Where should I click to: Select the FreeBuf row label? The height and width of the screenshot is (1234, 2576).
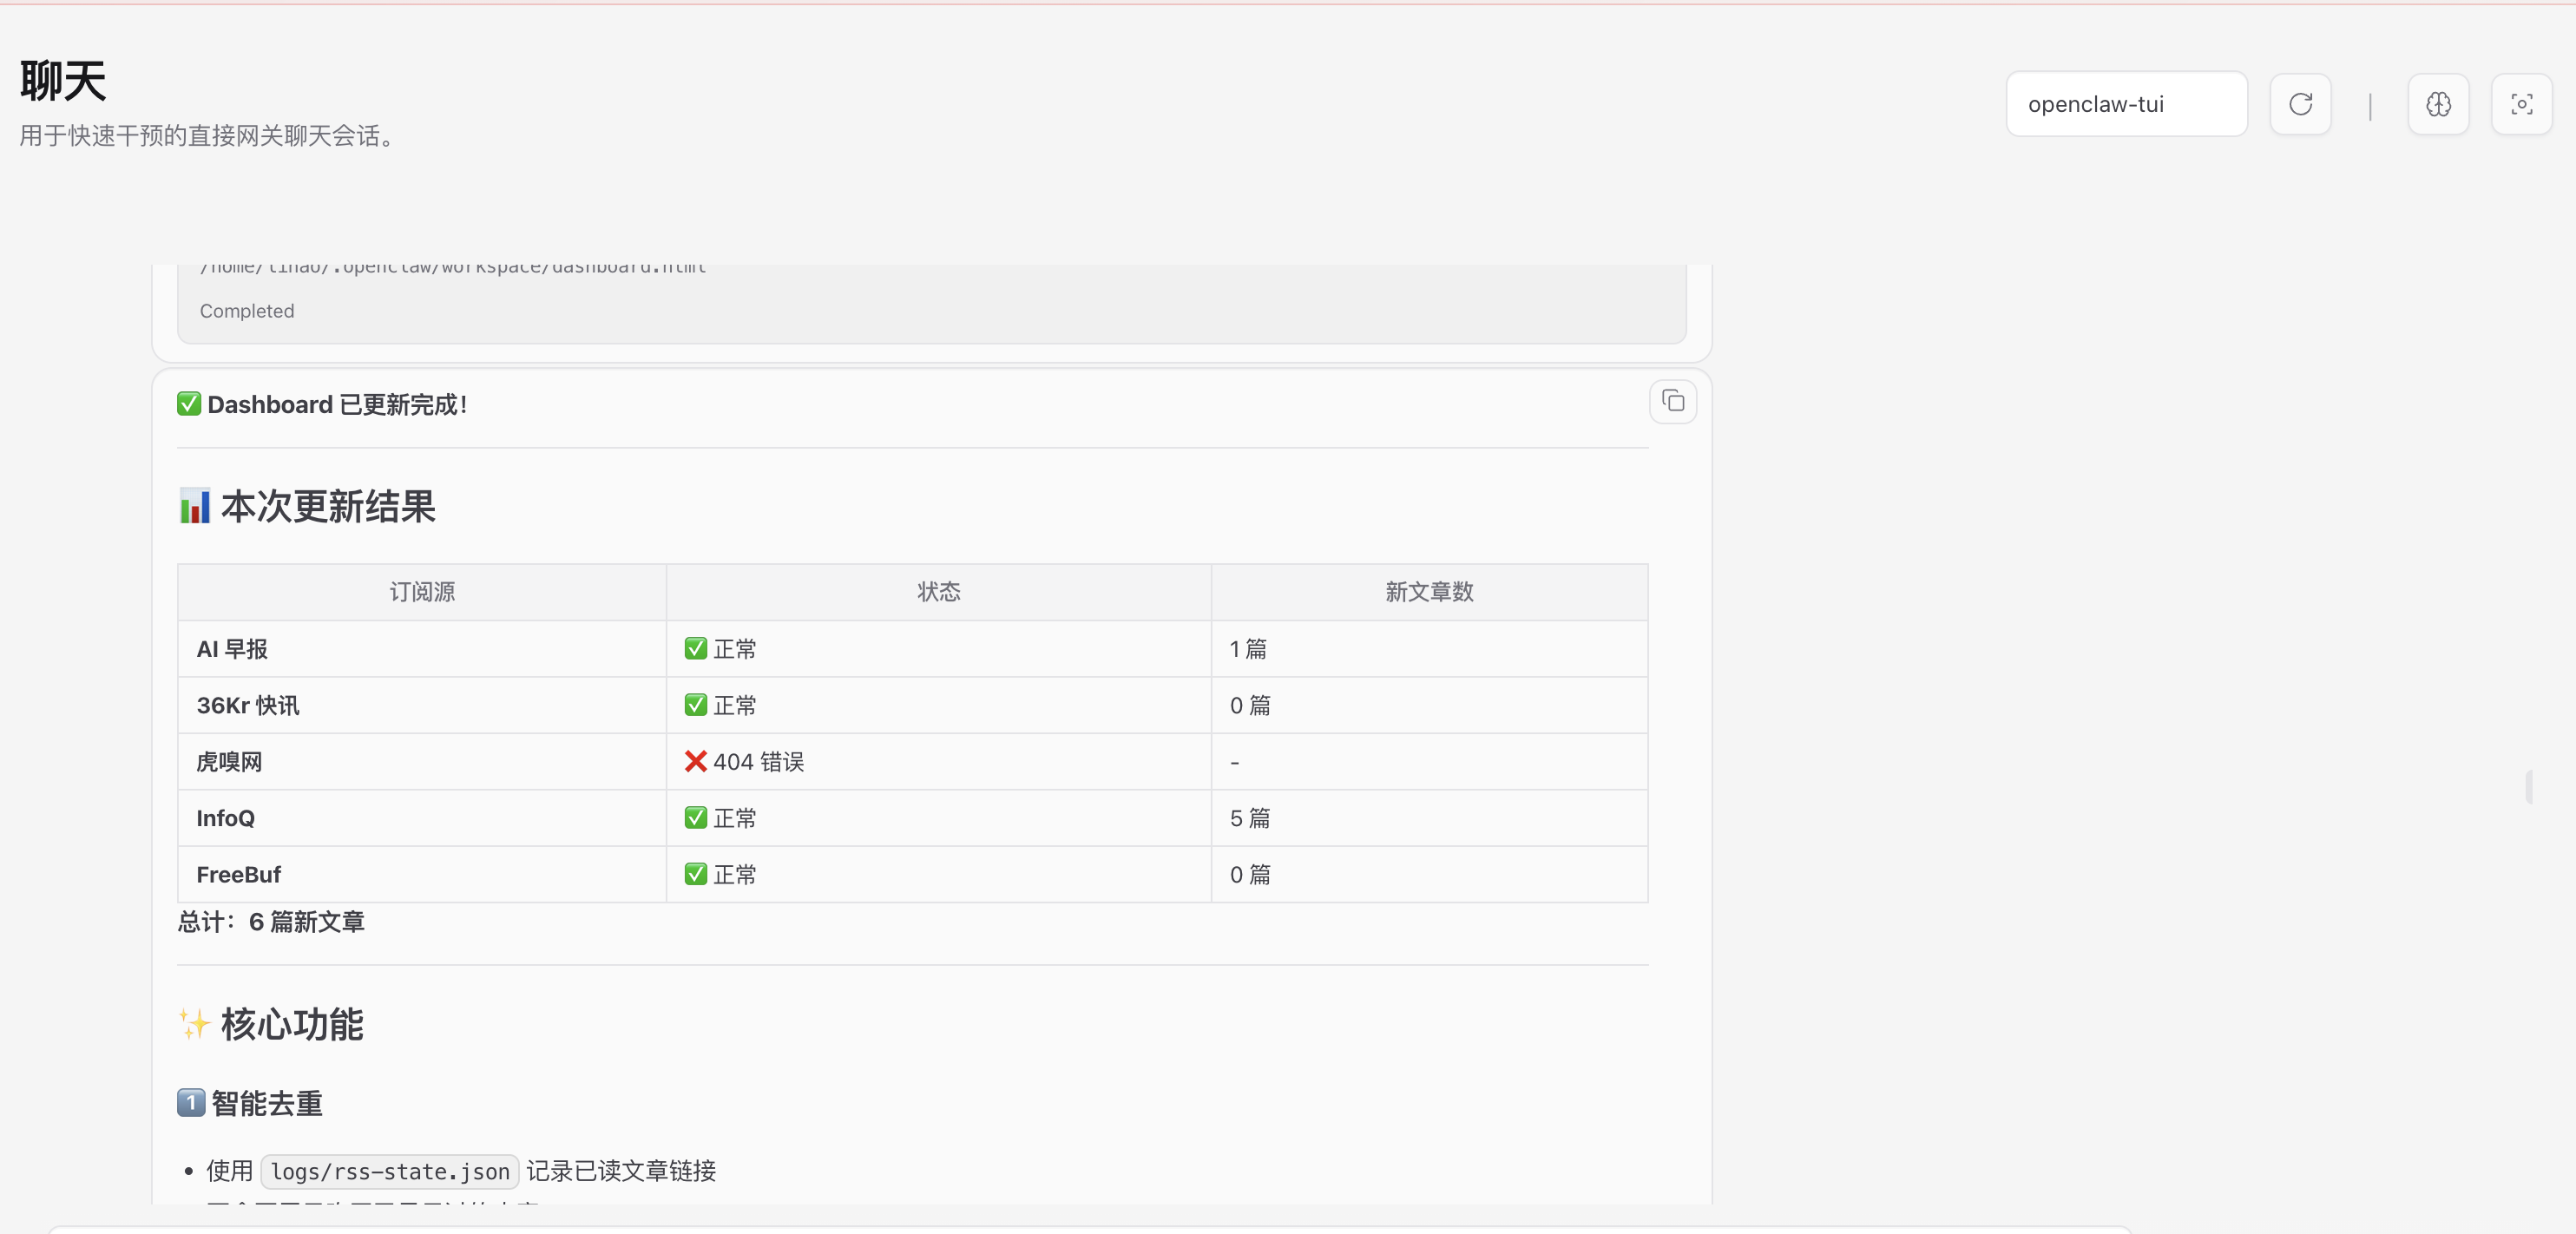coord(239,875)
